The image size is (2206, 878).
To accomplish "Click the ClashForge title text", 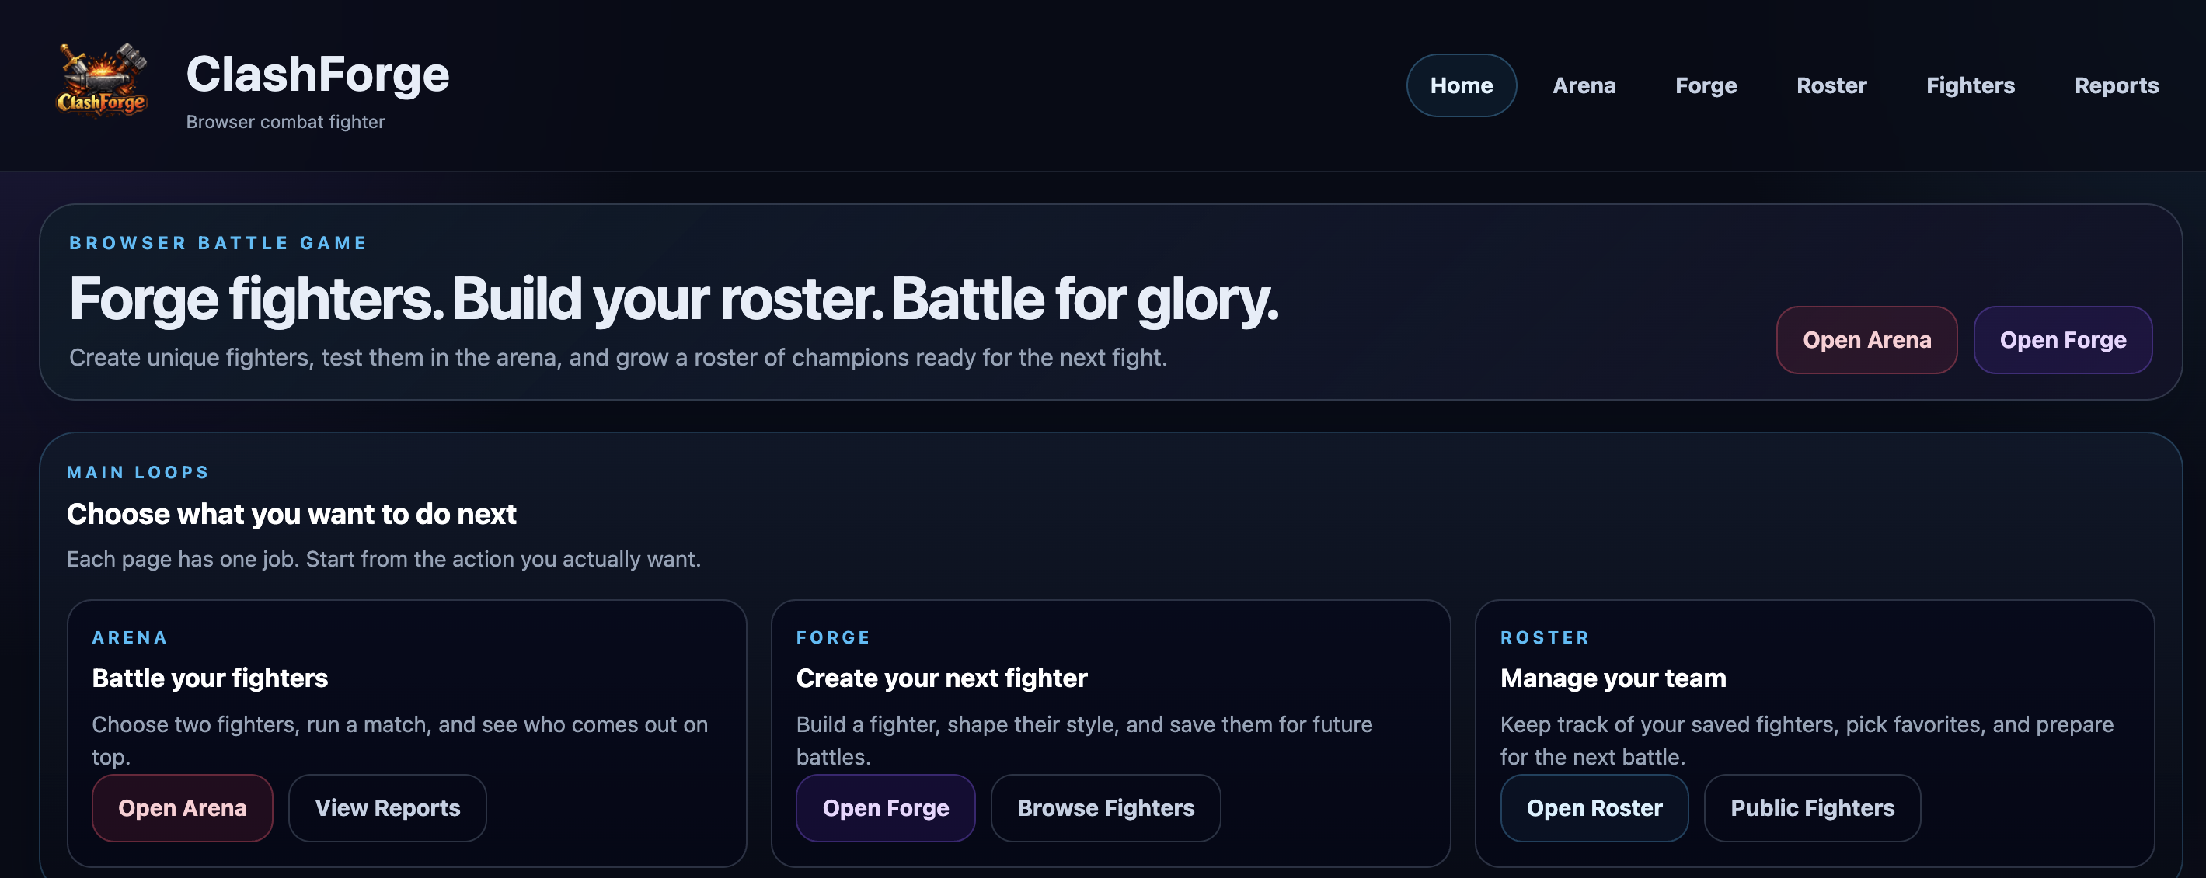I will (x=318, y=74).
